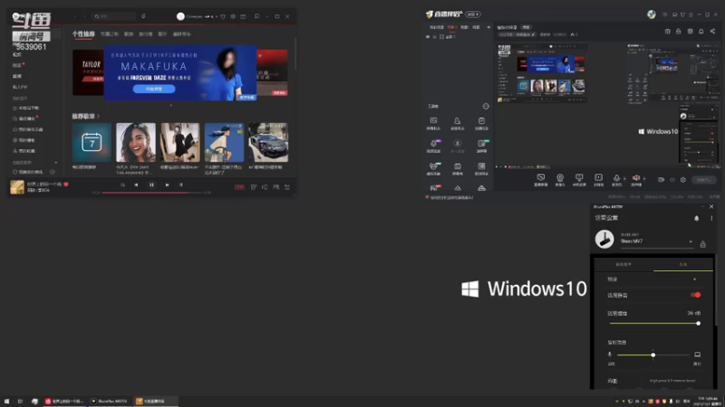Open the user avatar in the music player
This screenshot has width=725, height=407.
(180, 16)
